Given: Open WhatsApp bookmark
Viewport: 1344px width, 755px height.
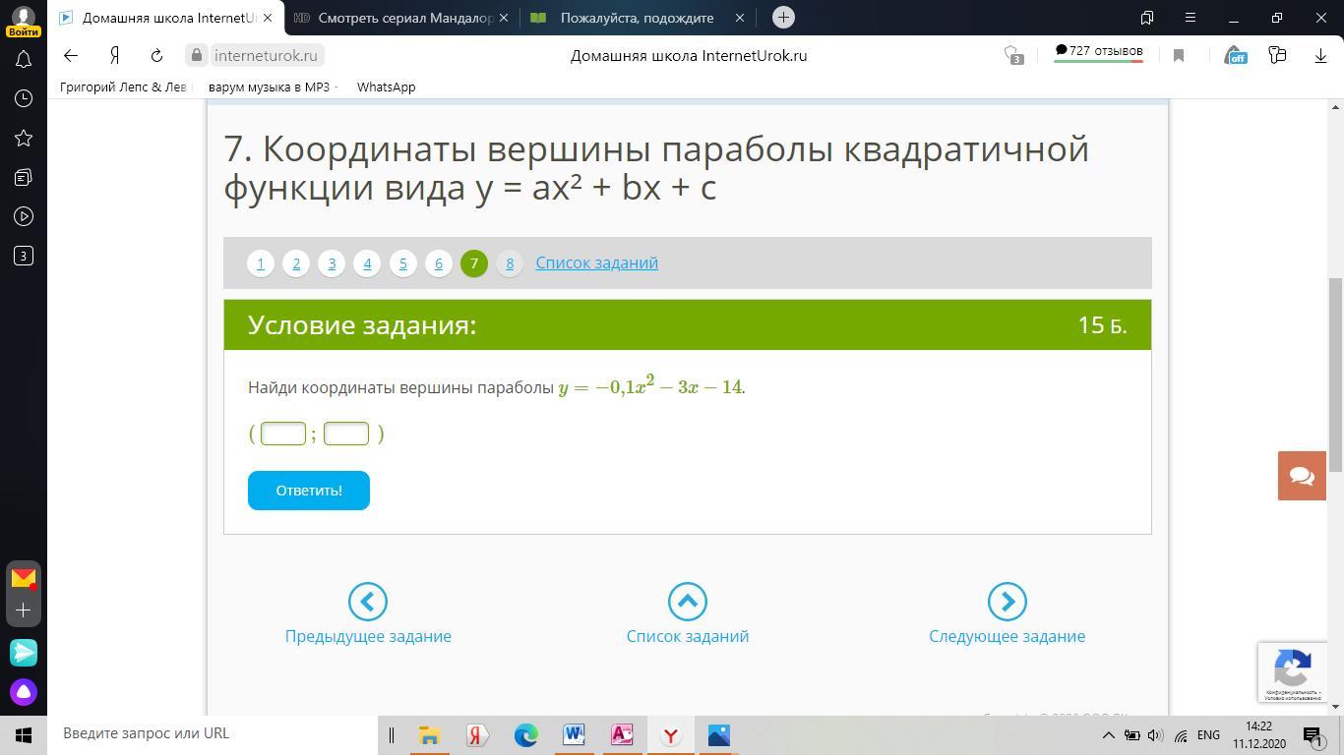Looking at the screenshot, I should pos(386,87).
